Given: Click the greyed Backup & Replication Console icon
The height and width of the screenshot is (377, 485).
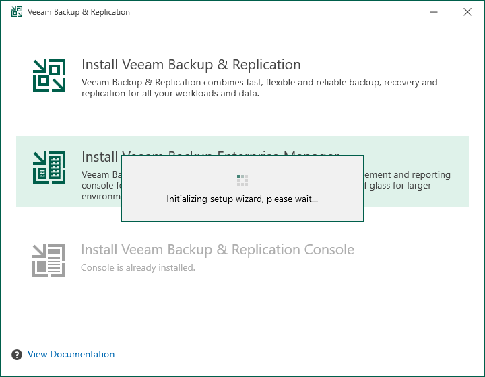Looking at the screenshot, I should (x=48, y=260).
